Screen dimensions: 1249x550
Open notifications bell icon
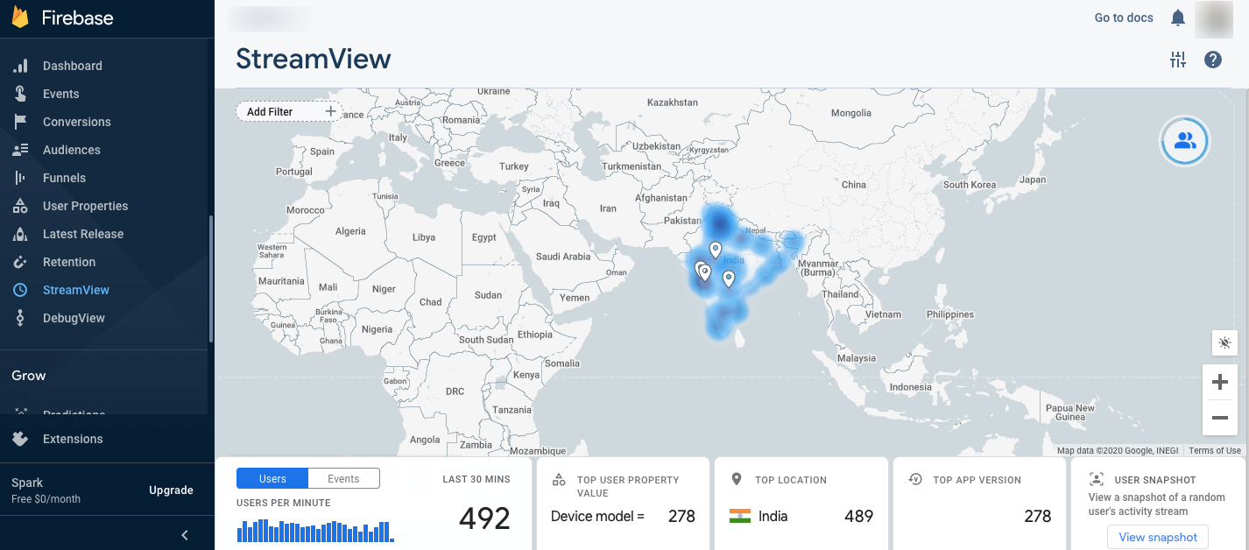pyautogui.click(x=1178, y=18)
